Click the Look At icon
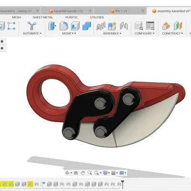 76,173
